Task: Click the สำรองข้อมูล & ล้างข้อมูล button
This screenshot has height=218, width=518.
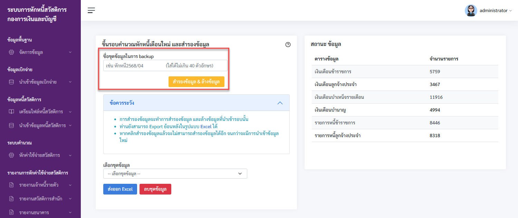Action: coord(196,82)
